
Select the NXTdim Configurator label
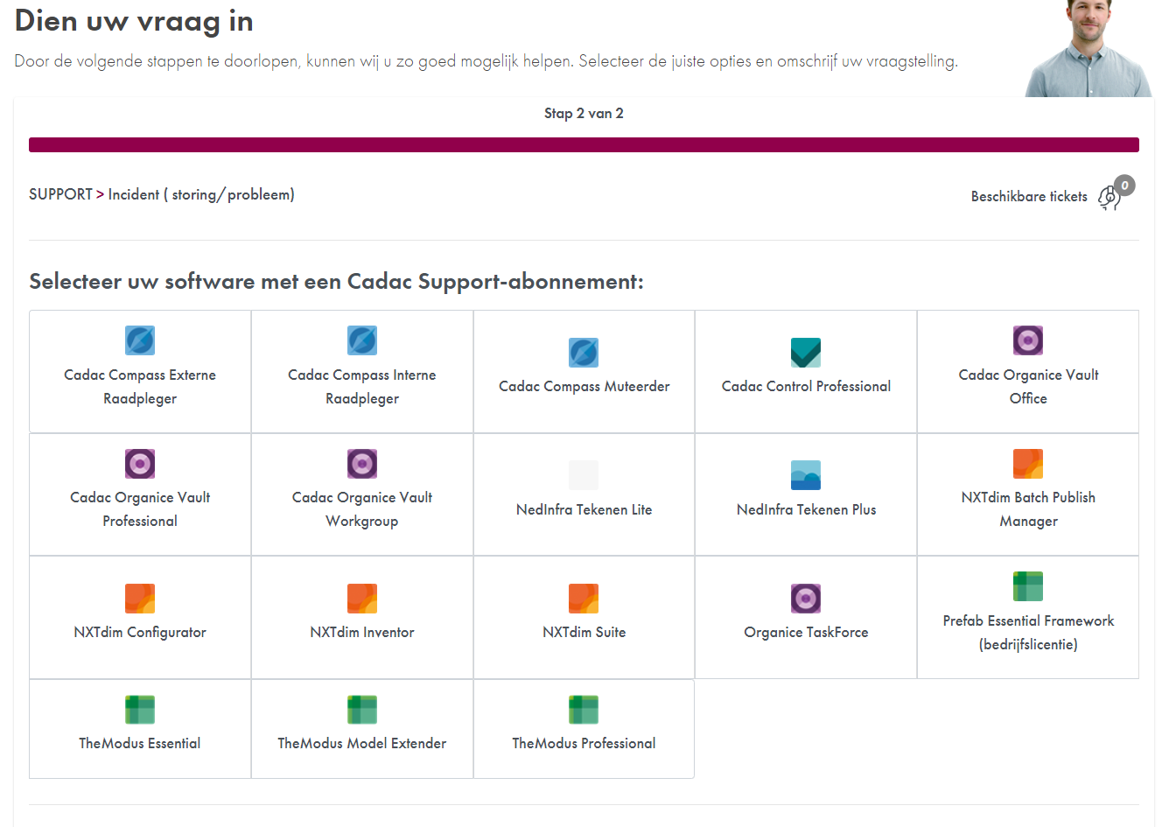pos(140,632)
